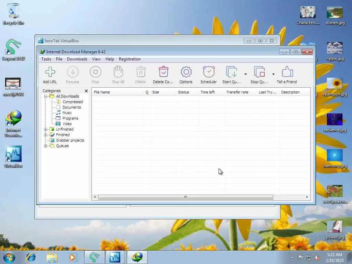Open the Help menu
The height and width of the screenshot is (264, 352).
tap(110, 59)
